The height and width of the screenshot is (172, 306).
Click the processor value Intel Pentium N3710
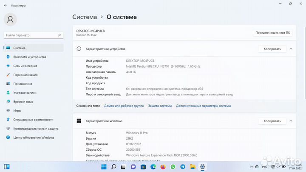point(163,66)
